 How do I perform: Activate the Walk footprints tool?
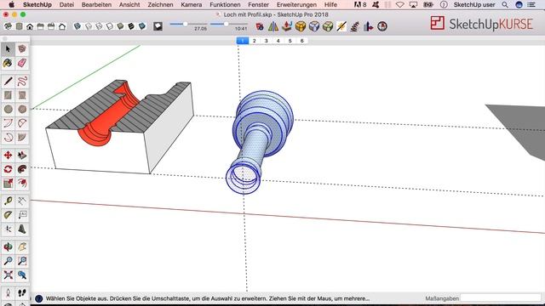(x=22, y=293)
